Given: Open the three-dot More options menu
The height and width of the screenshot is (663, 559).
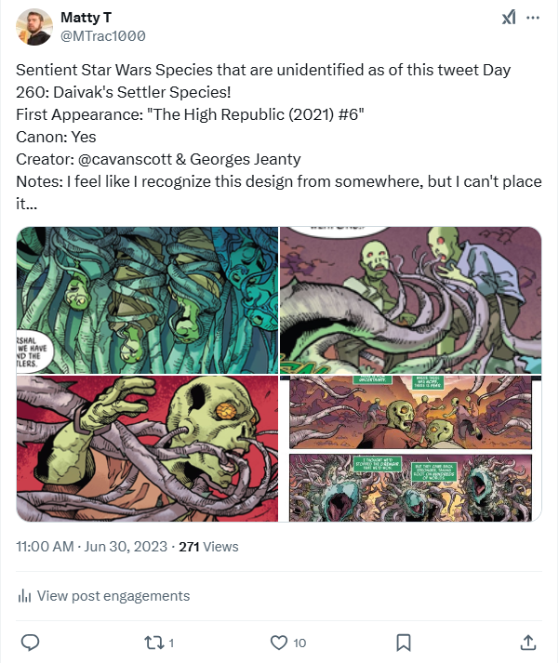Looking at the screenshot, I should tap(533, 18).
